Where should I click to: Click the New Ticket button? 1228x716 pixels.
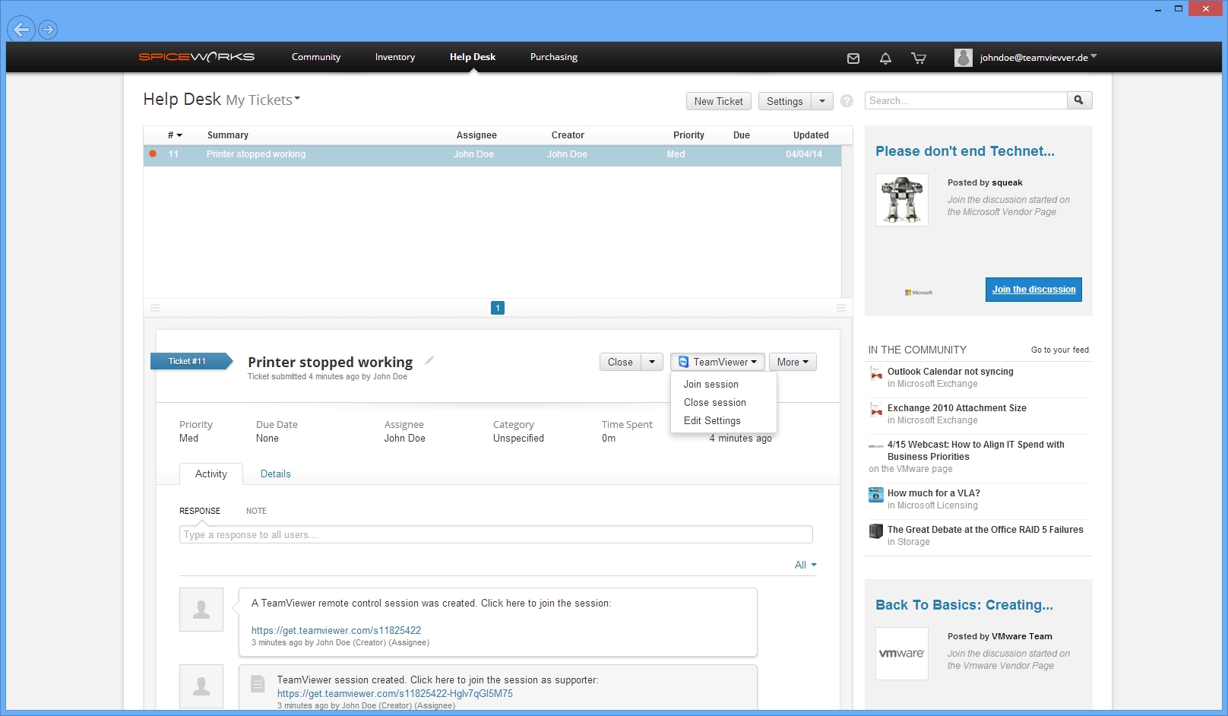[718, 101]
